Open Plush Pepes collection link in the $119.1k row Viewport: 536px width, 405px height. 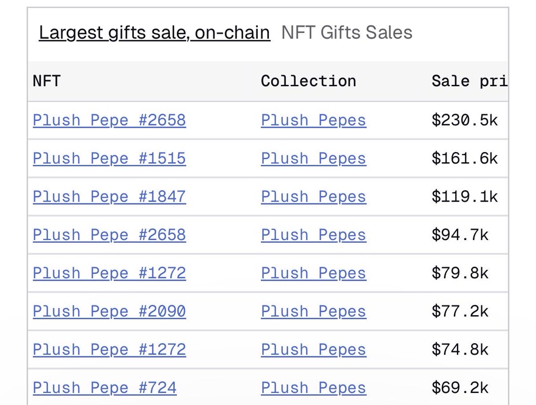(x=314, y=197)
